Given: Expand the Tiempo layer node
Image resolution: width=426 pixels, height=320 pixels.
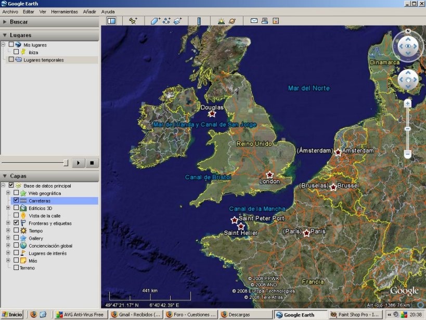Looking at the screenshot, I should pos(8,230).
